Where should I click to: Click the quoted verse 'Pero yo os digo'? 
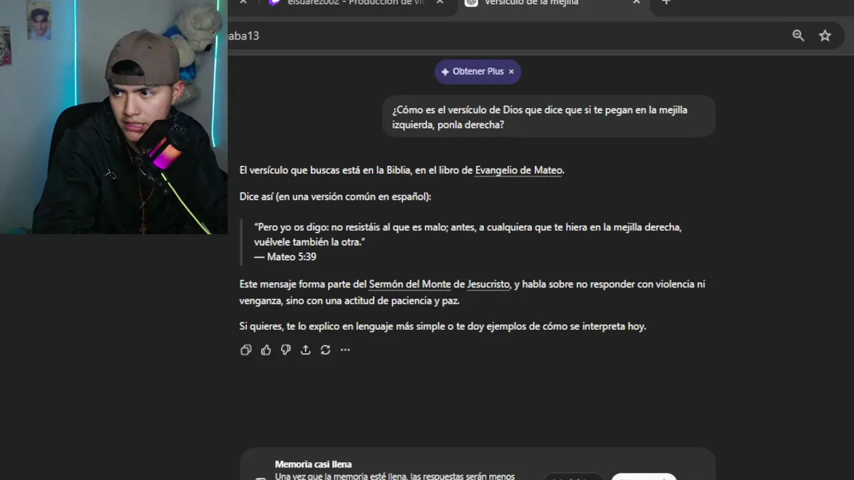coord(468,235)
